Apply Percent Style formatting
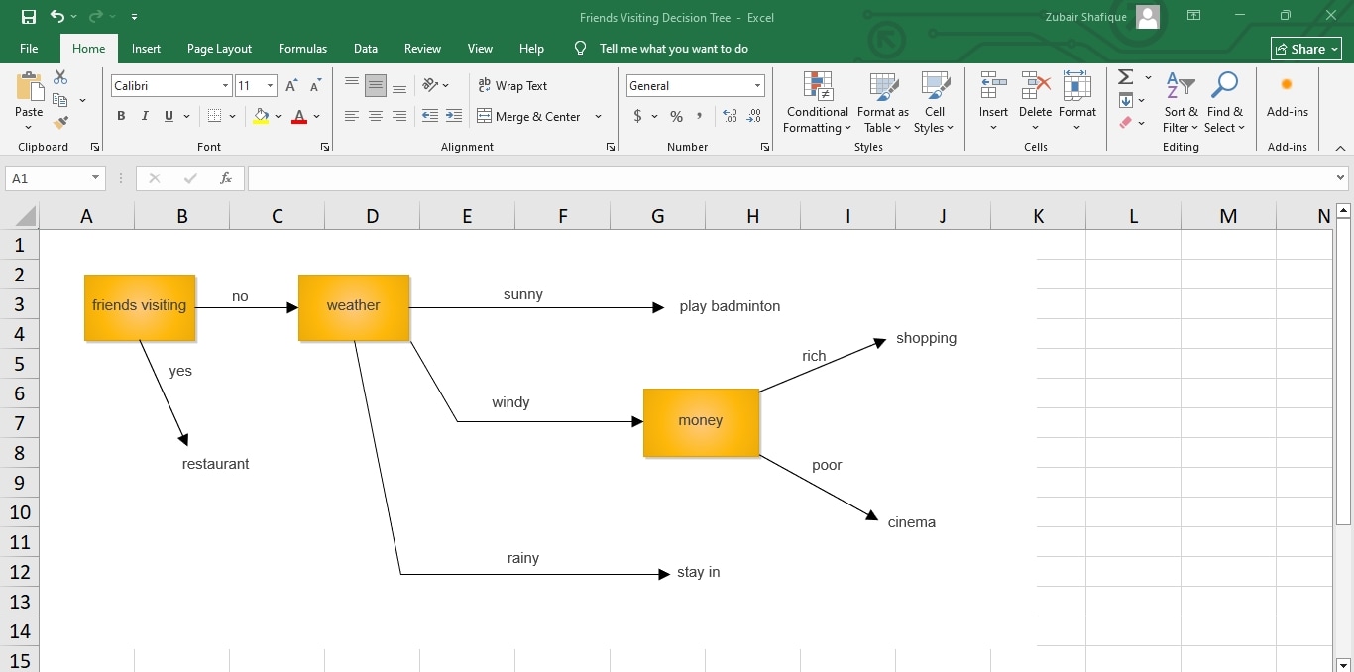 tap(677, 117)
